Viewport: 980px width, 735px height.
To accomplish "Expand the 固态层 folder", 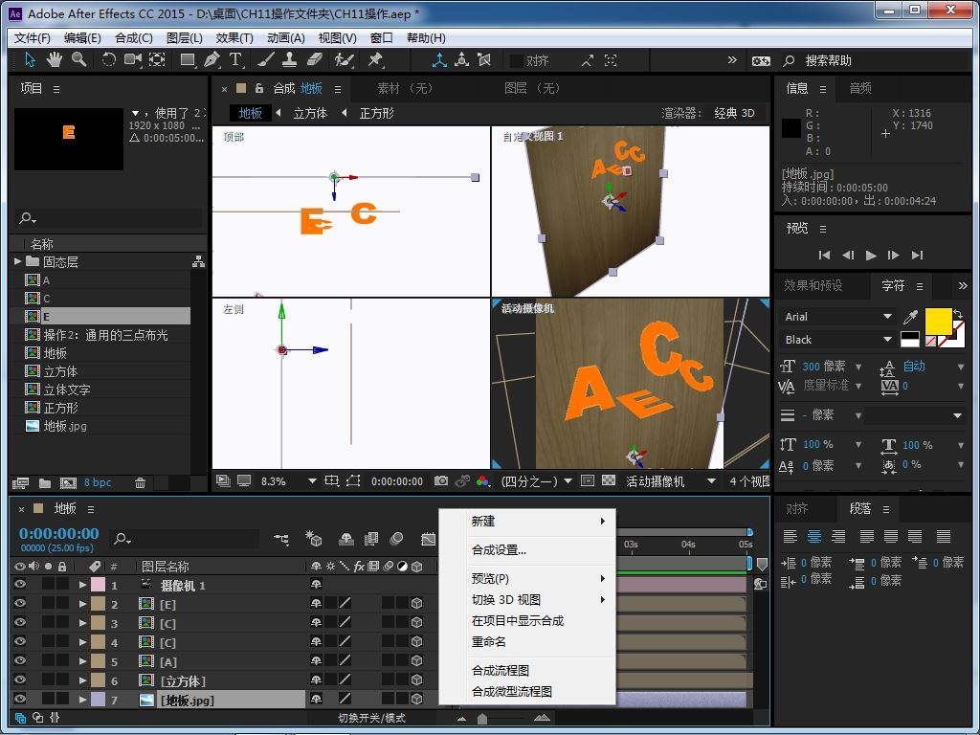I will pyautogui.click(x=17, y=261).
